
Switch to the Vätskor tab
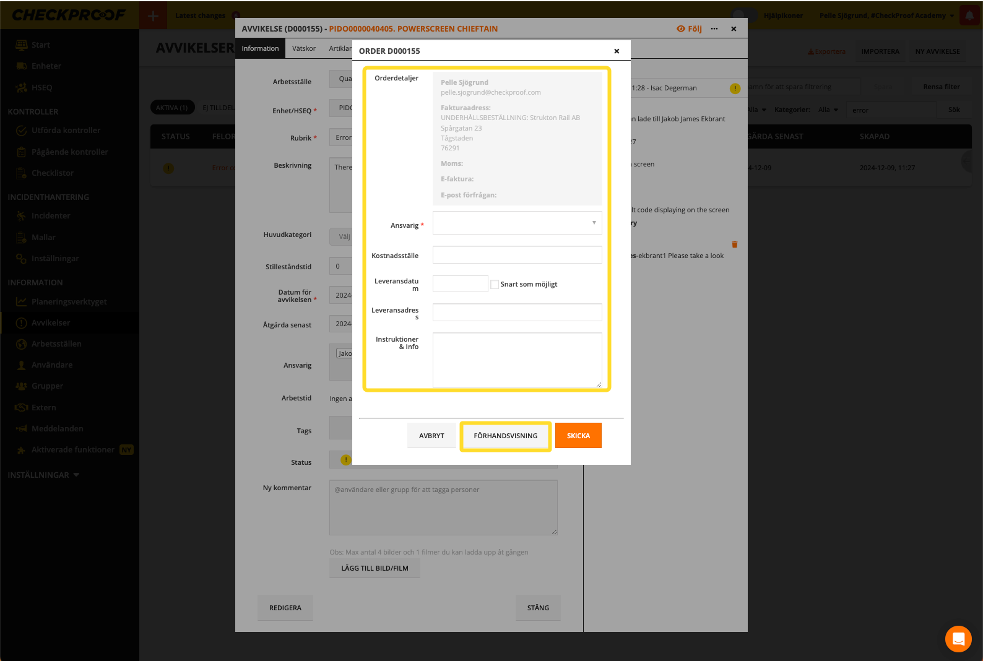tap(303, 48)
